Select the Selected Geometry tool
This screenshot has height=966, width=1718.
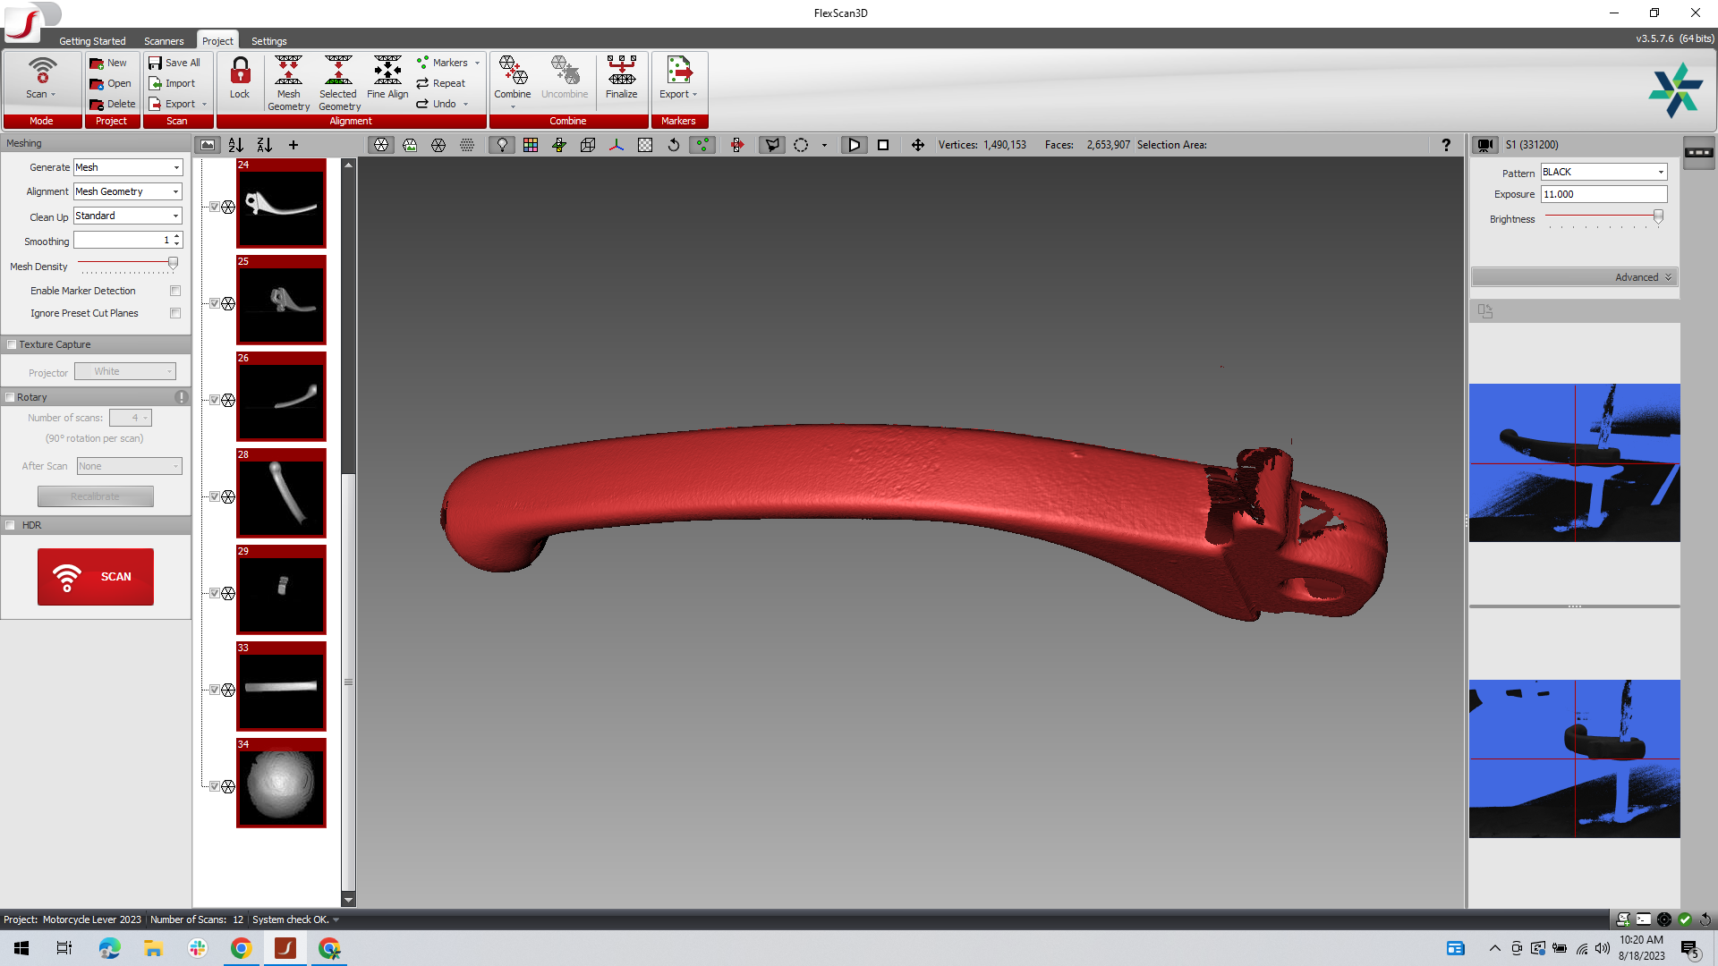pos(336,82)
